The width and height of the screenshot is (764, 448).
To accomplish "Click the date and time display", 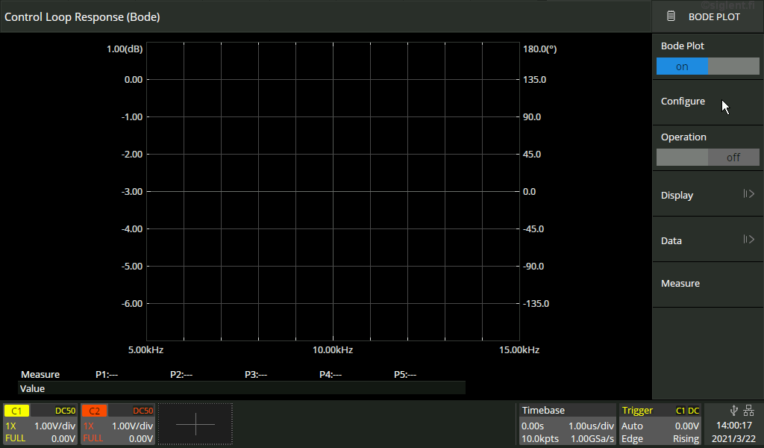I will point(733,432).
